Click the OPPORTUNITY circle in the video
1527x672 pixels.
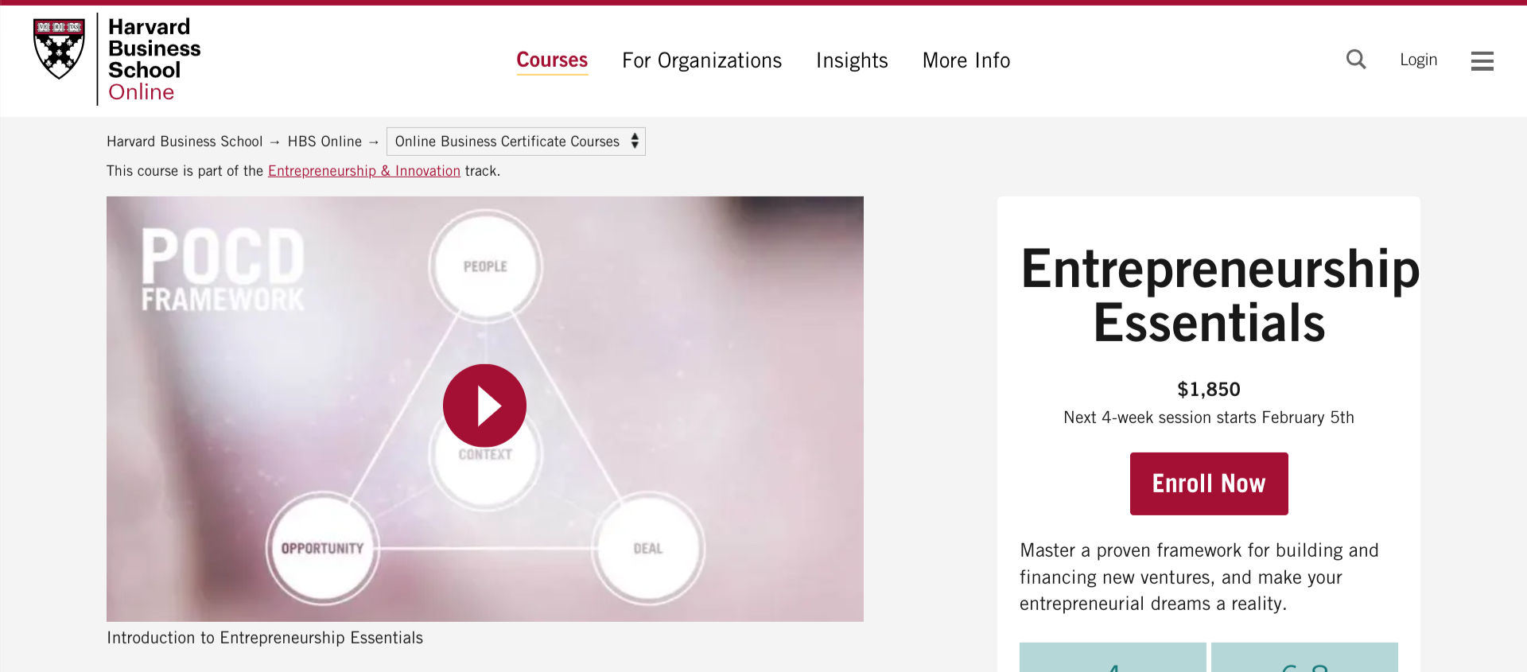click(x=322, y=548)
